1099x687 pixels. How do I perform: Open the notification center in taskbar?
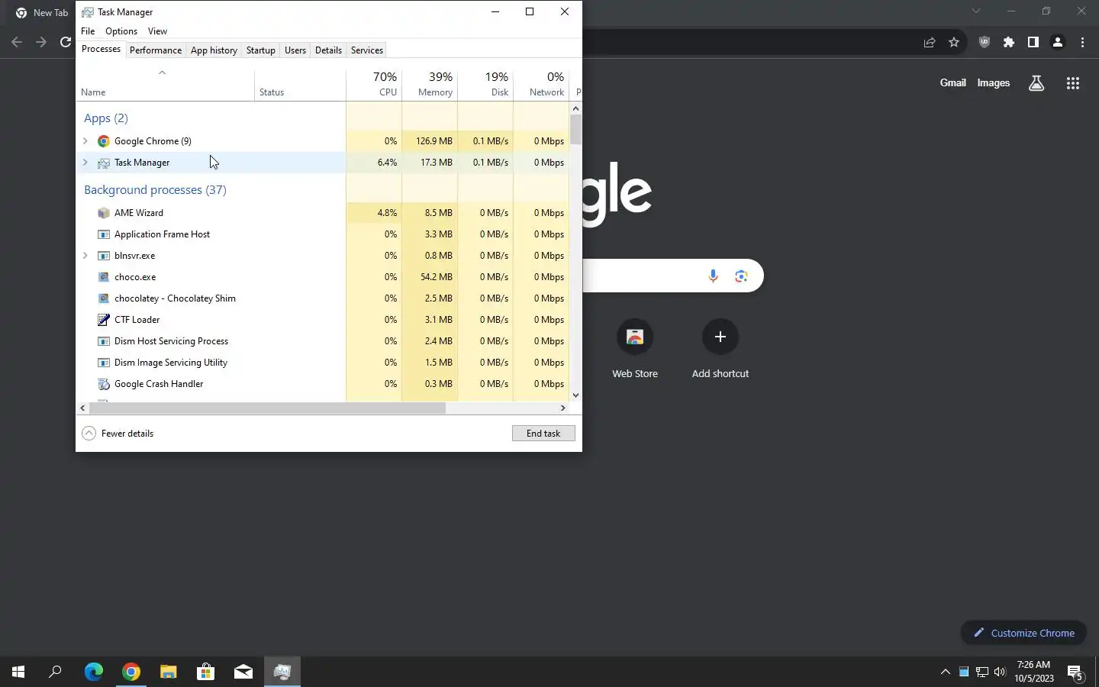(x=1075, y=672)
